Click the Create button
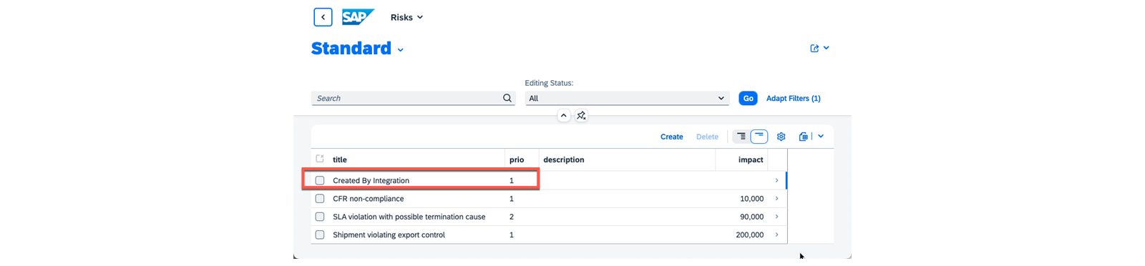Screen dimensions: 1145x266 pos(671,137)
